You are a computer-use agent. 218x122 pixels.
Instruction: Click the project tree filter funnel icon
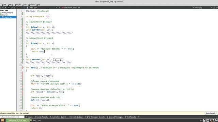(x=5, y=7)
